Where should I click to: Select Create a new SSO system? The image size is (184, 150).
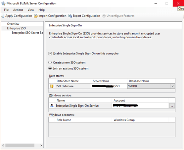(x=50, y=62)
